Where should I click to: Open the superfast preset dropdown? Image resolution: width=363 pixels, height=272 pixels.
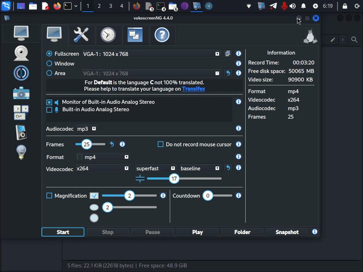pyautogui.click(x=156, y=168)
